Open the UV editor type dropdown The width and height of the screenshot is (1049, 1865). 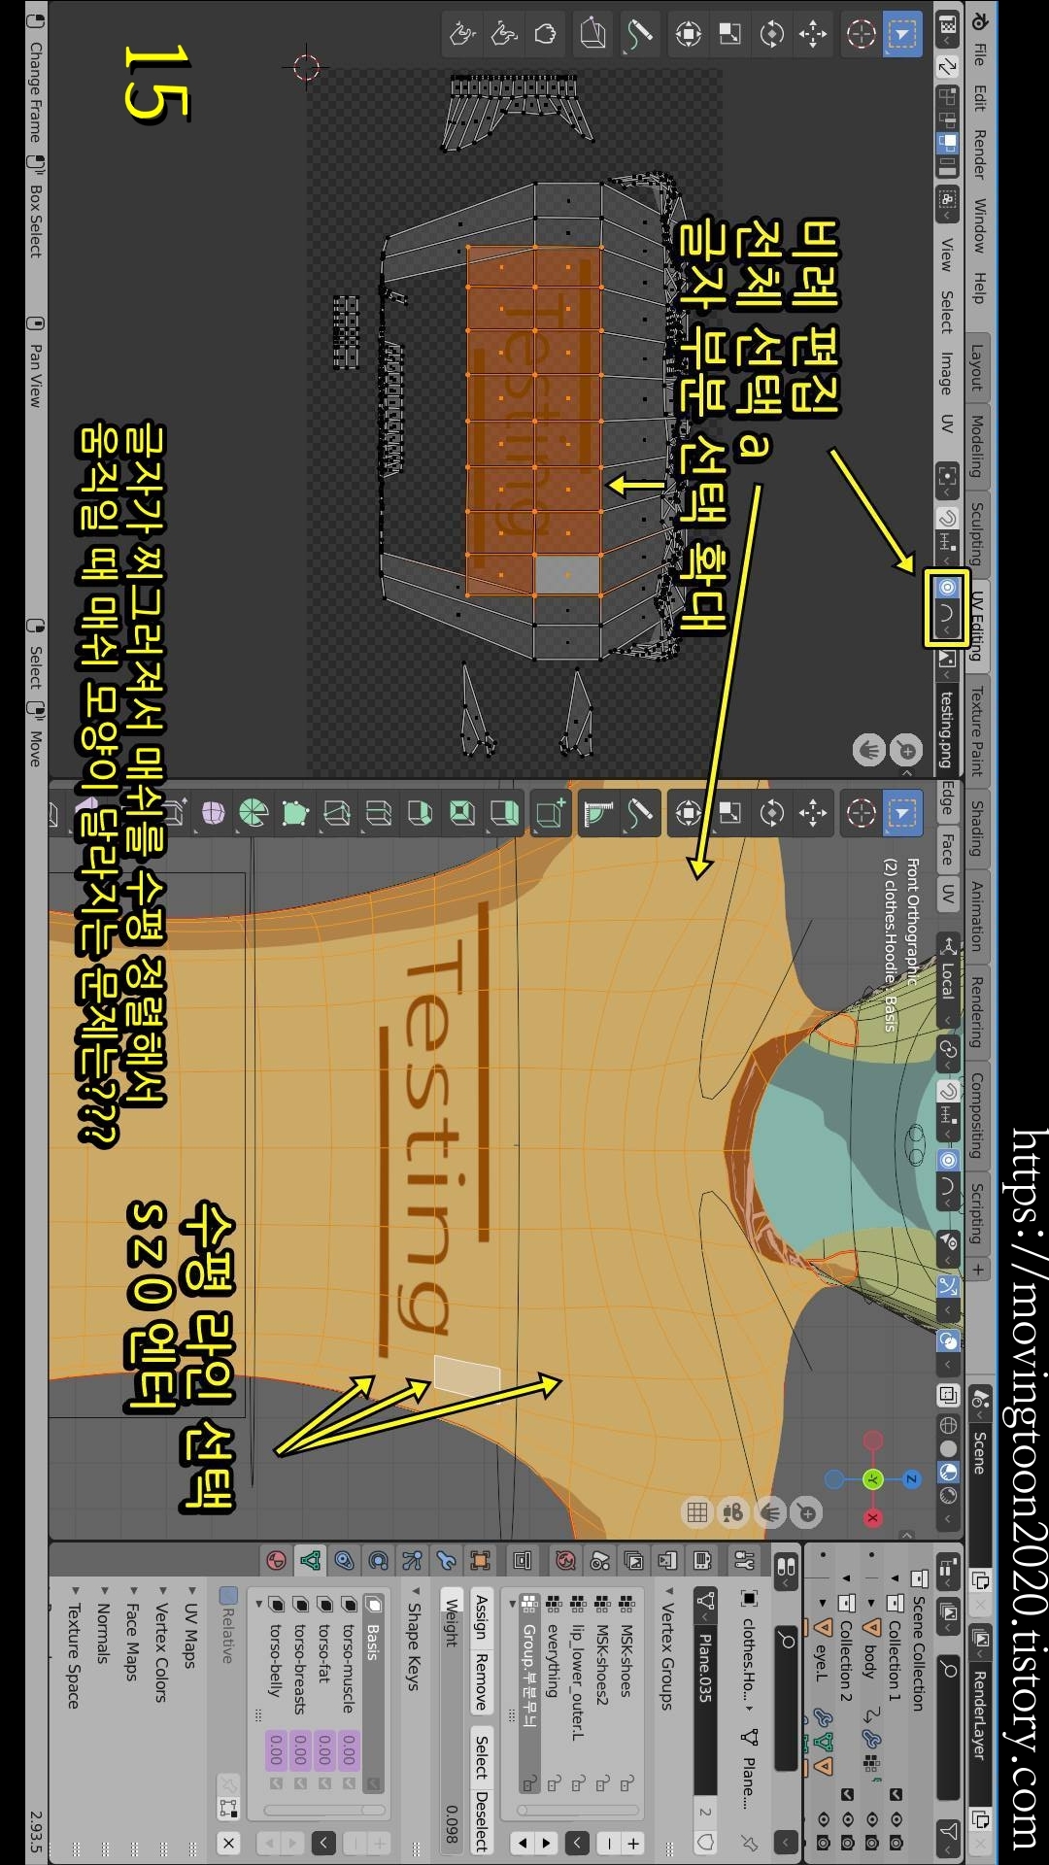pyautogui.click(x=947, y=31)
